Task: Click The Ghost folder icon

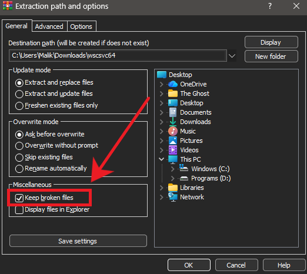Action: coord(173,93)
